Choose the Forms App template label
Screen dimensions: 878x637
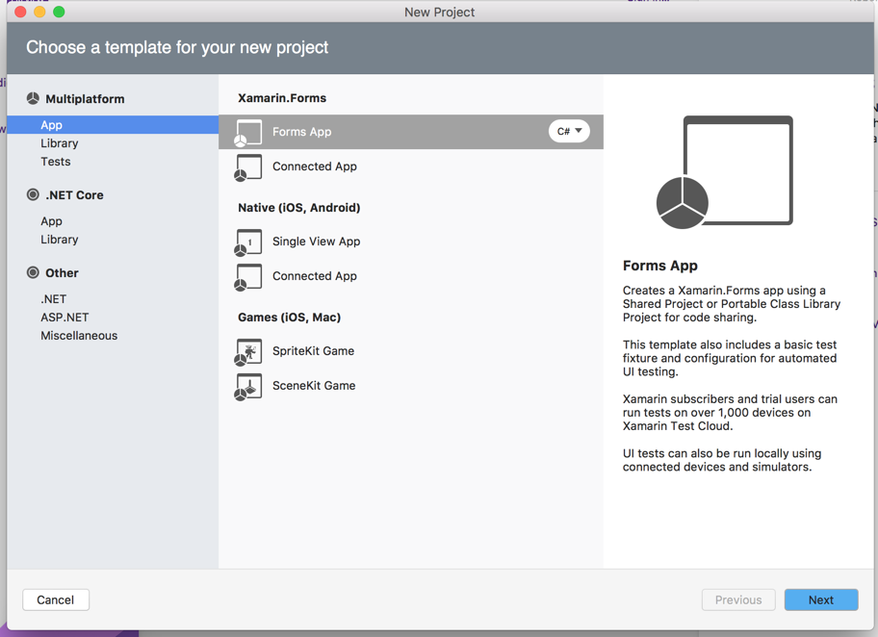click(x=302, y=132)
